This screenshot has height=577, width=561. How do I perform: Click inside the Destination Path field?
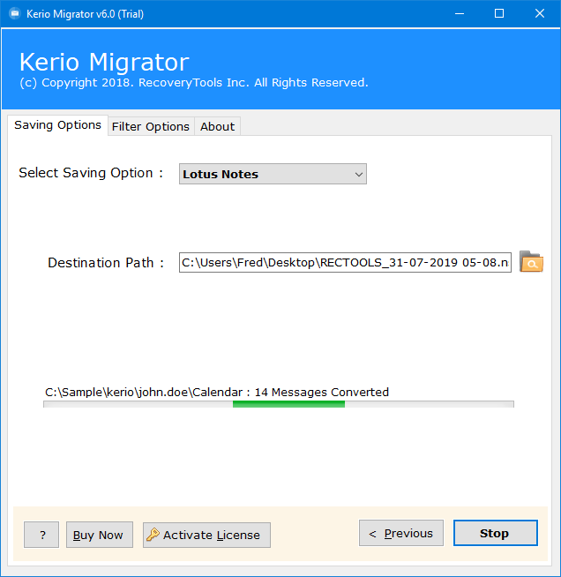coord(345,262)
